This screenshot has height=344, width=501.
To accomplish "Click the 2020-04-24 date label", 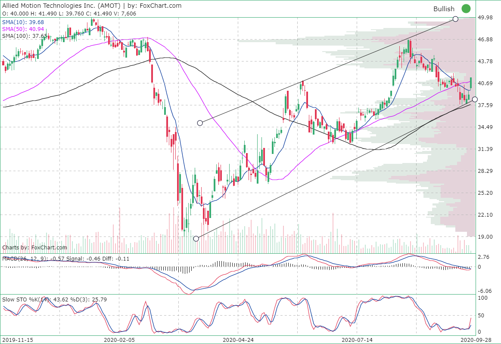I will (238, 340).
